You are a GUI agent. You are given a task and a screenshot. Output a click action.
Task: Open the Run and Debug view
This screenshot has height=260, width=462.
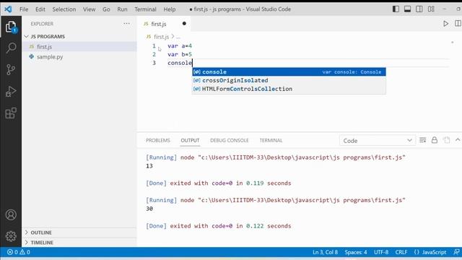[11, 92]
